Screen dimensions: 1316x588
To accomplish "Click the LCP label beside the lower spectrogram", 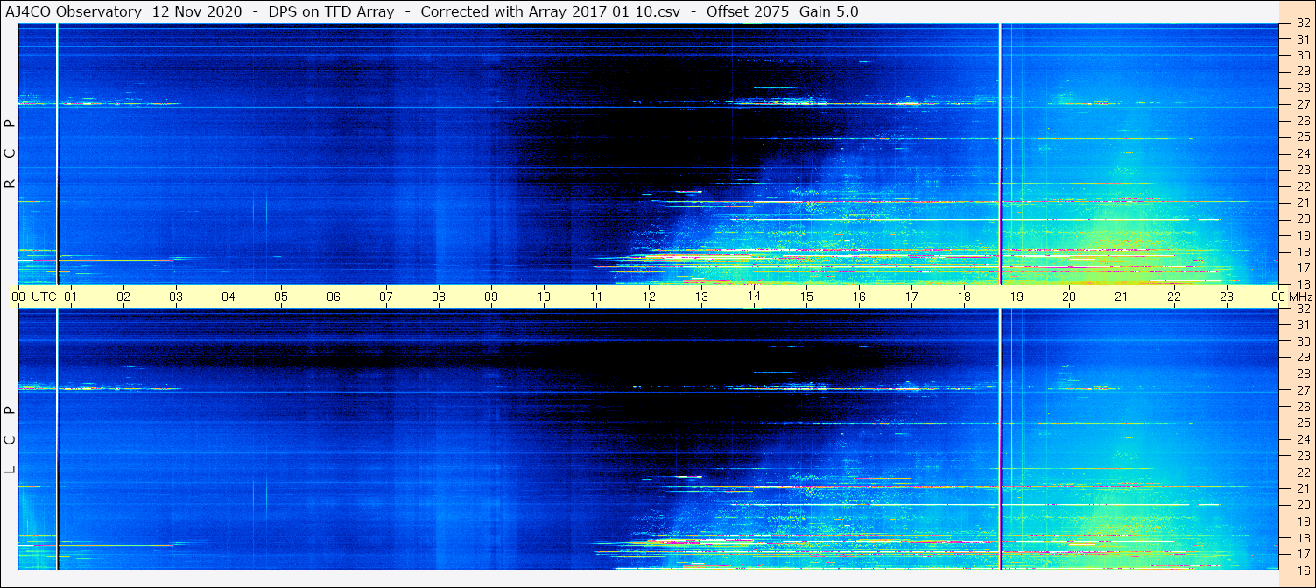I will 11,440.
